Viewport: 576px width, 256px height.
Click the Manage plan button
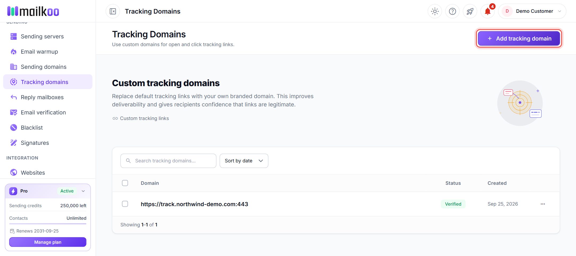[x=48, y=242]
